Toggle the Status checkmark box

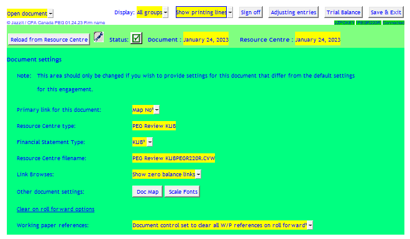(x=136, y=38)
